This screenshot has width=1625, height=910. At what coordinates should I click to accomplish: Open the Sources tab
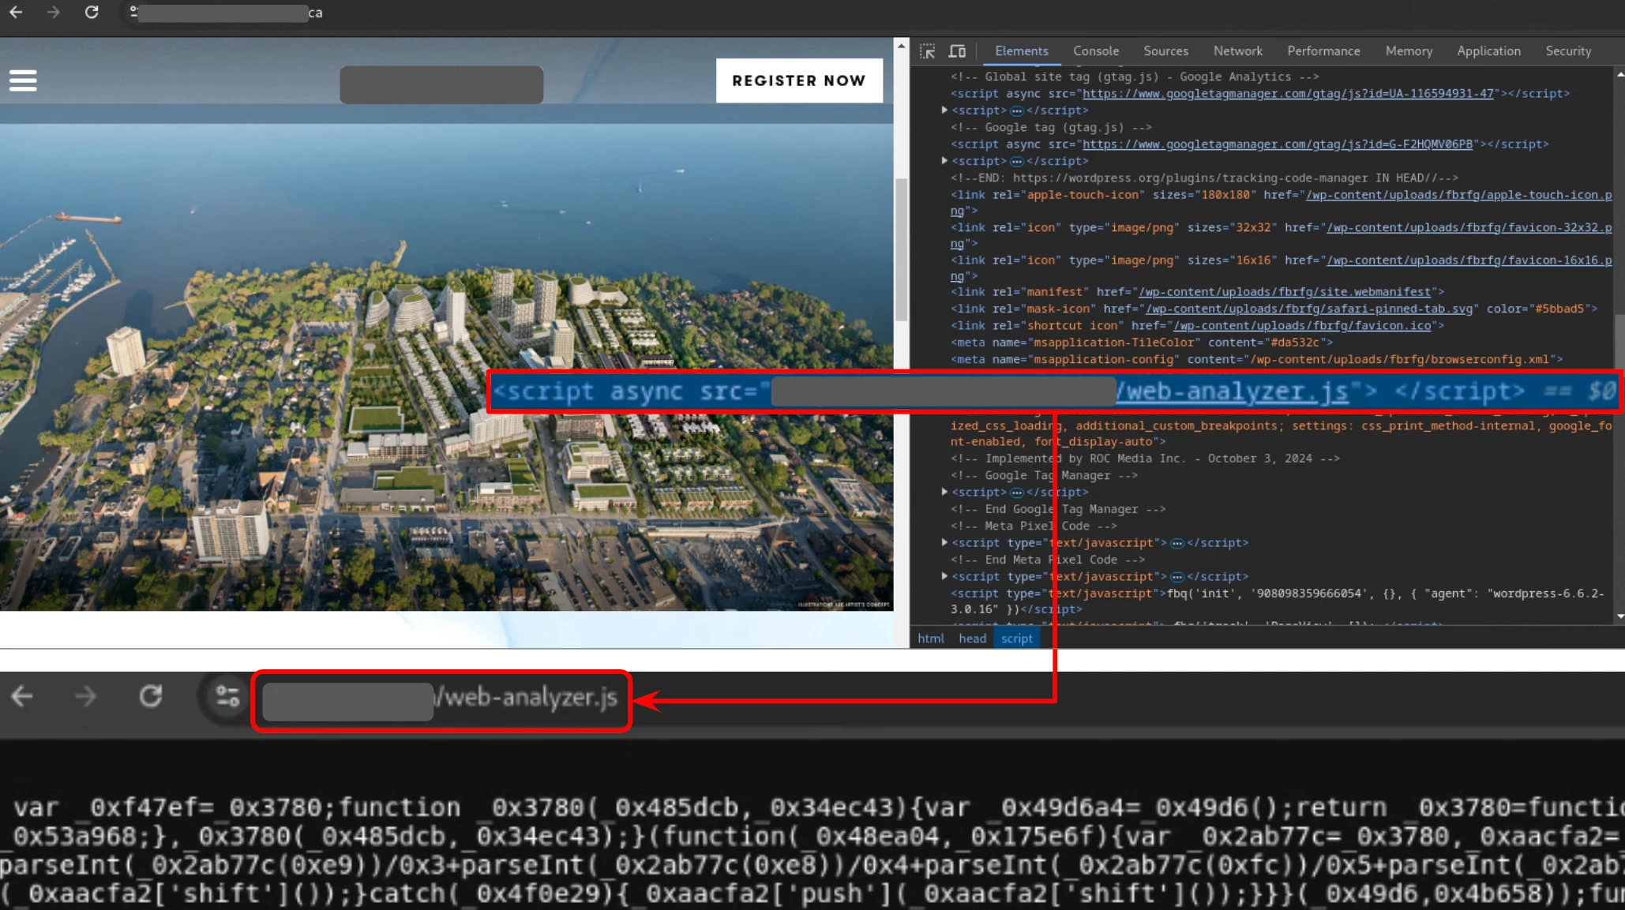(x=1165, y=51)
